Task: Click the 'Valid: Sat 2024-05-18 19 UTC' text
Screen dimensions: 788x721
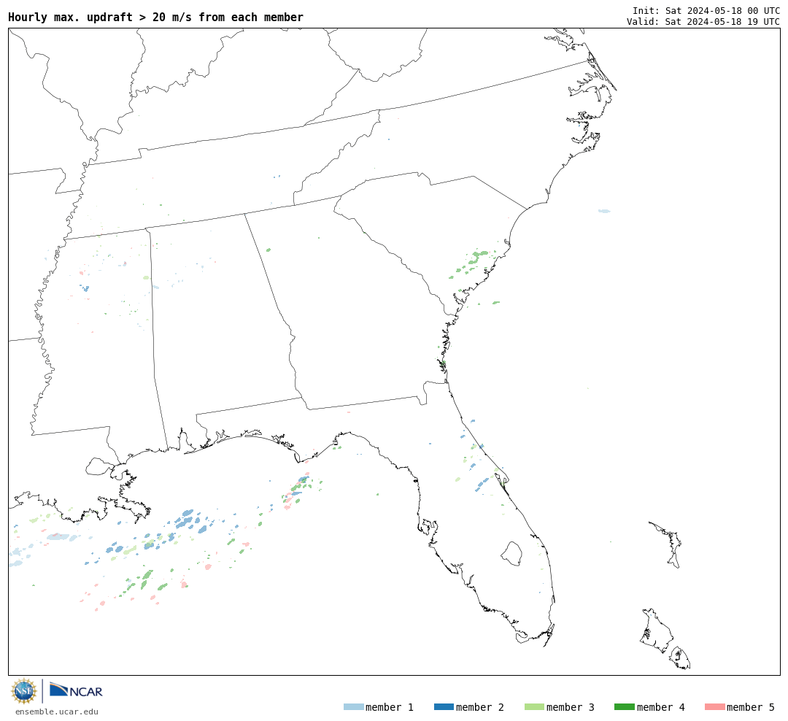Action: pyautogui.click(x=703, y=22)
